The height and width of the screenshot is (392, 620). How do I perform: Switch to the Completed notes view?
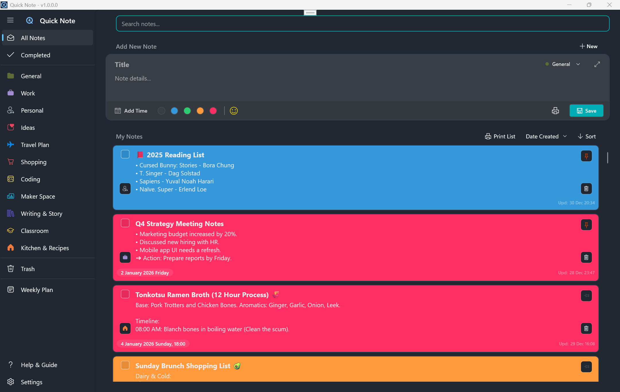(x=35, y=55)
